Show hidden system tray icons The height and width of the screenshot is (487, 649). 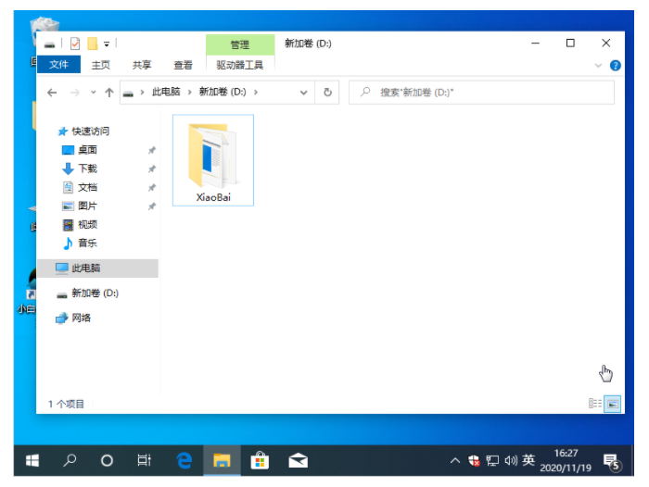[x=454, y=460]
